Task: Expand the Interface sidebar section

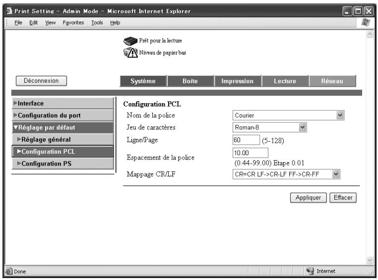Action: pos(63,103)
